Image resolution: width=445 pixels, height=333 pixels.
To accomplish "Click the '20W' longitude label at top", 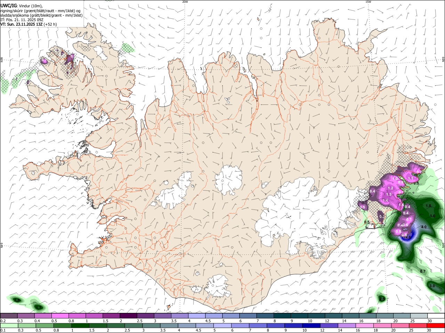I will click(185, 2).
